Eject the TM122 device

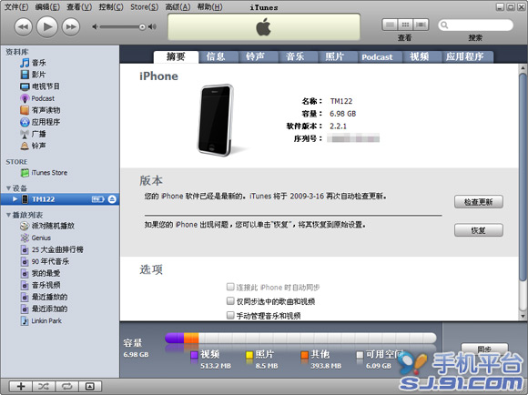click(112, 199)
